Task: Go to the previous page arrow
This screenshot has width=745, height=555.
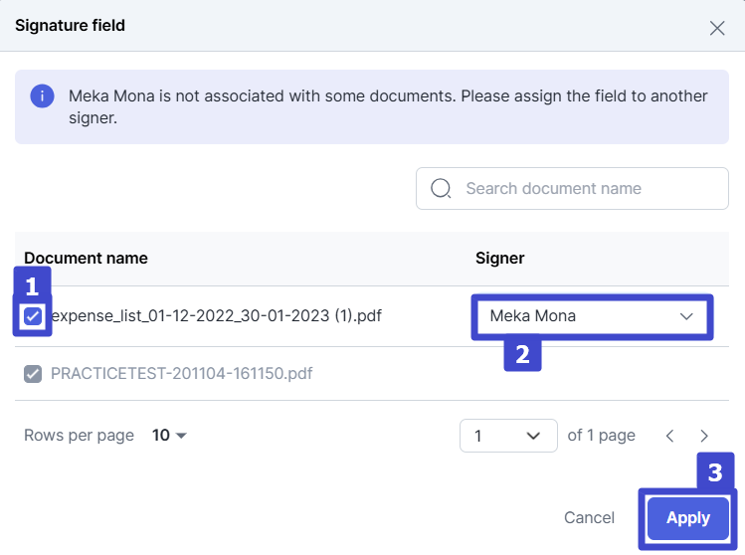Action: coord(670,436)
